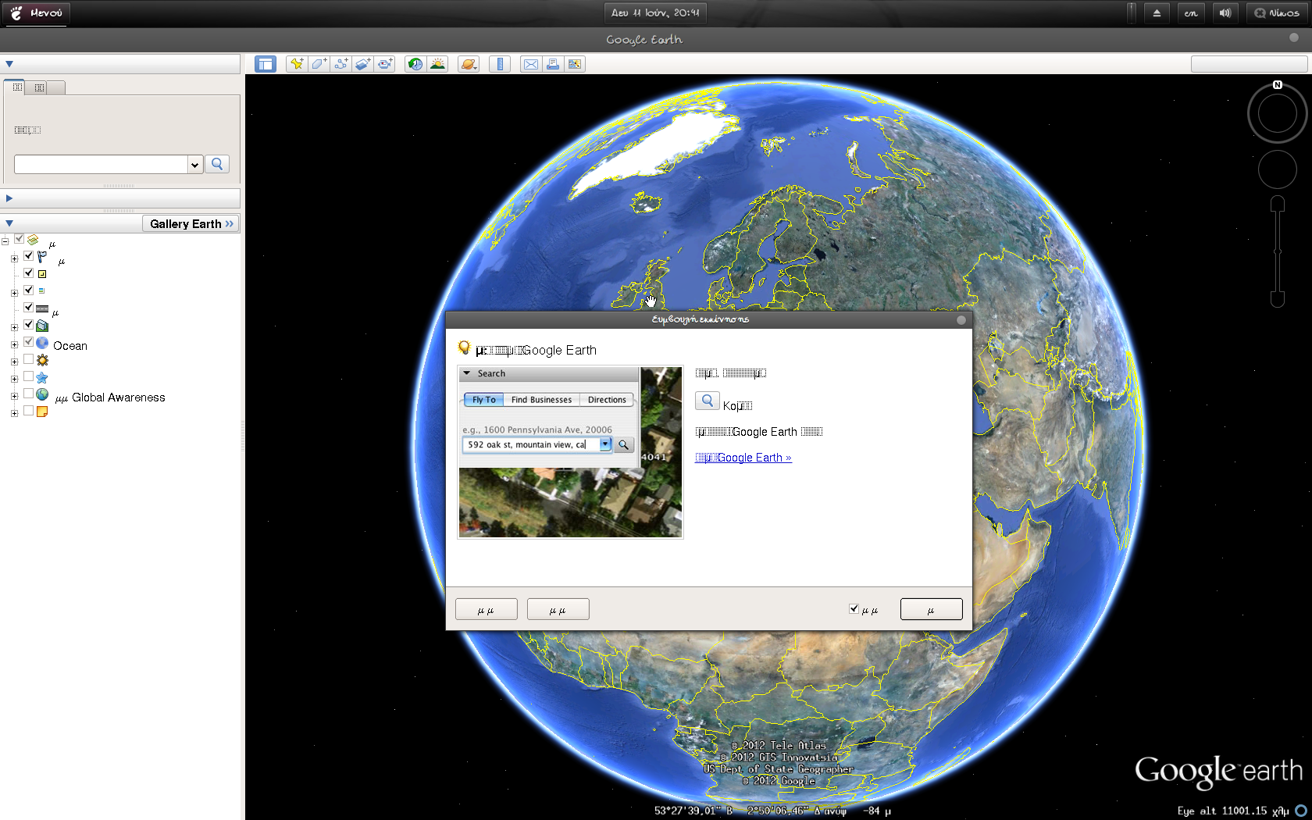Click the volume icon in top panel
Image resolution: width=1312 pixels, height=820 pixels.
pos(1225,13)
